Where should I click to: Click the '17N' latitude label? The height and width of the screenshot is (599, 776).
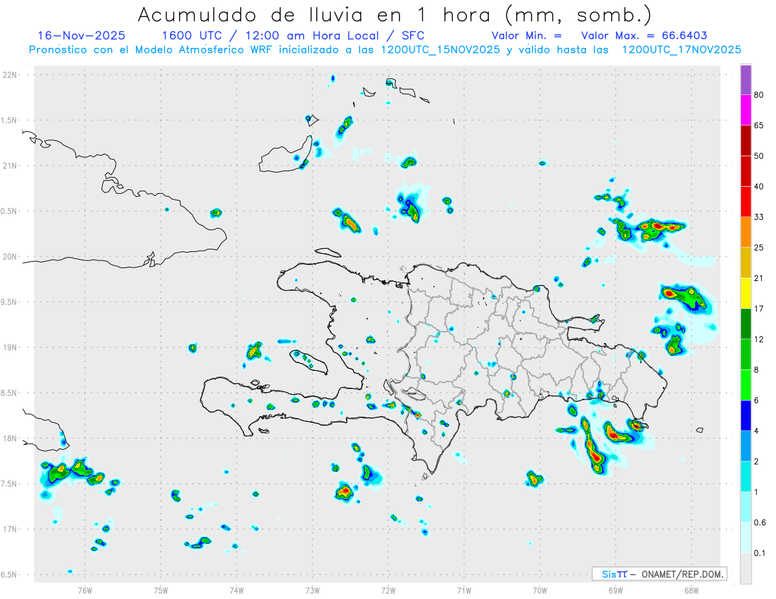coord(9,529)
